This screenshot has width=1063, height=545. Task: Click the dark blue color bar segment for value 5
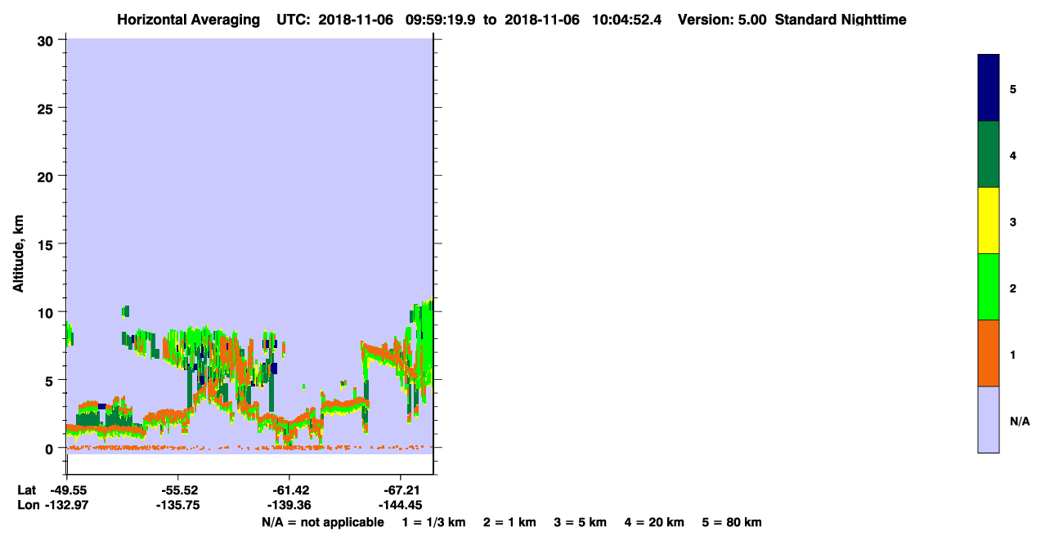tap(989, 88)
